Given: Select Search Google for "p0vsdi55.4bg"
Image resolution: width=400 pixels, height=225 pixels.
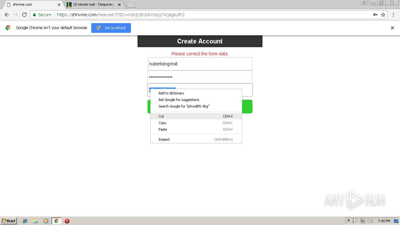Looking at the screenshot, I should point(196,106).
